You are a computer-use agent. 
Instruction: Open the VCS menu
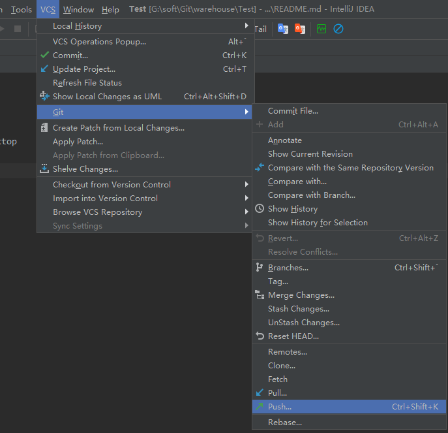pyautogui.click(x=48, y=9)
